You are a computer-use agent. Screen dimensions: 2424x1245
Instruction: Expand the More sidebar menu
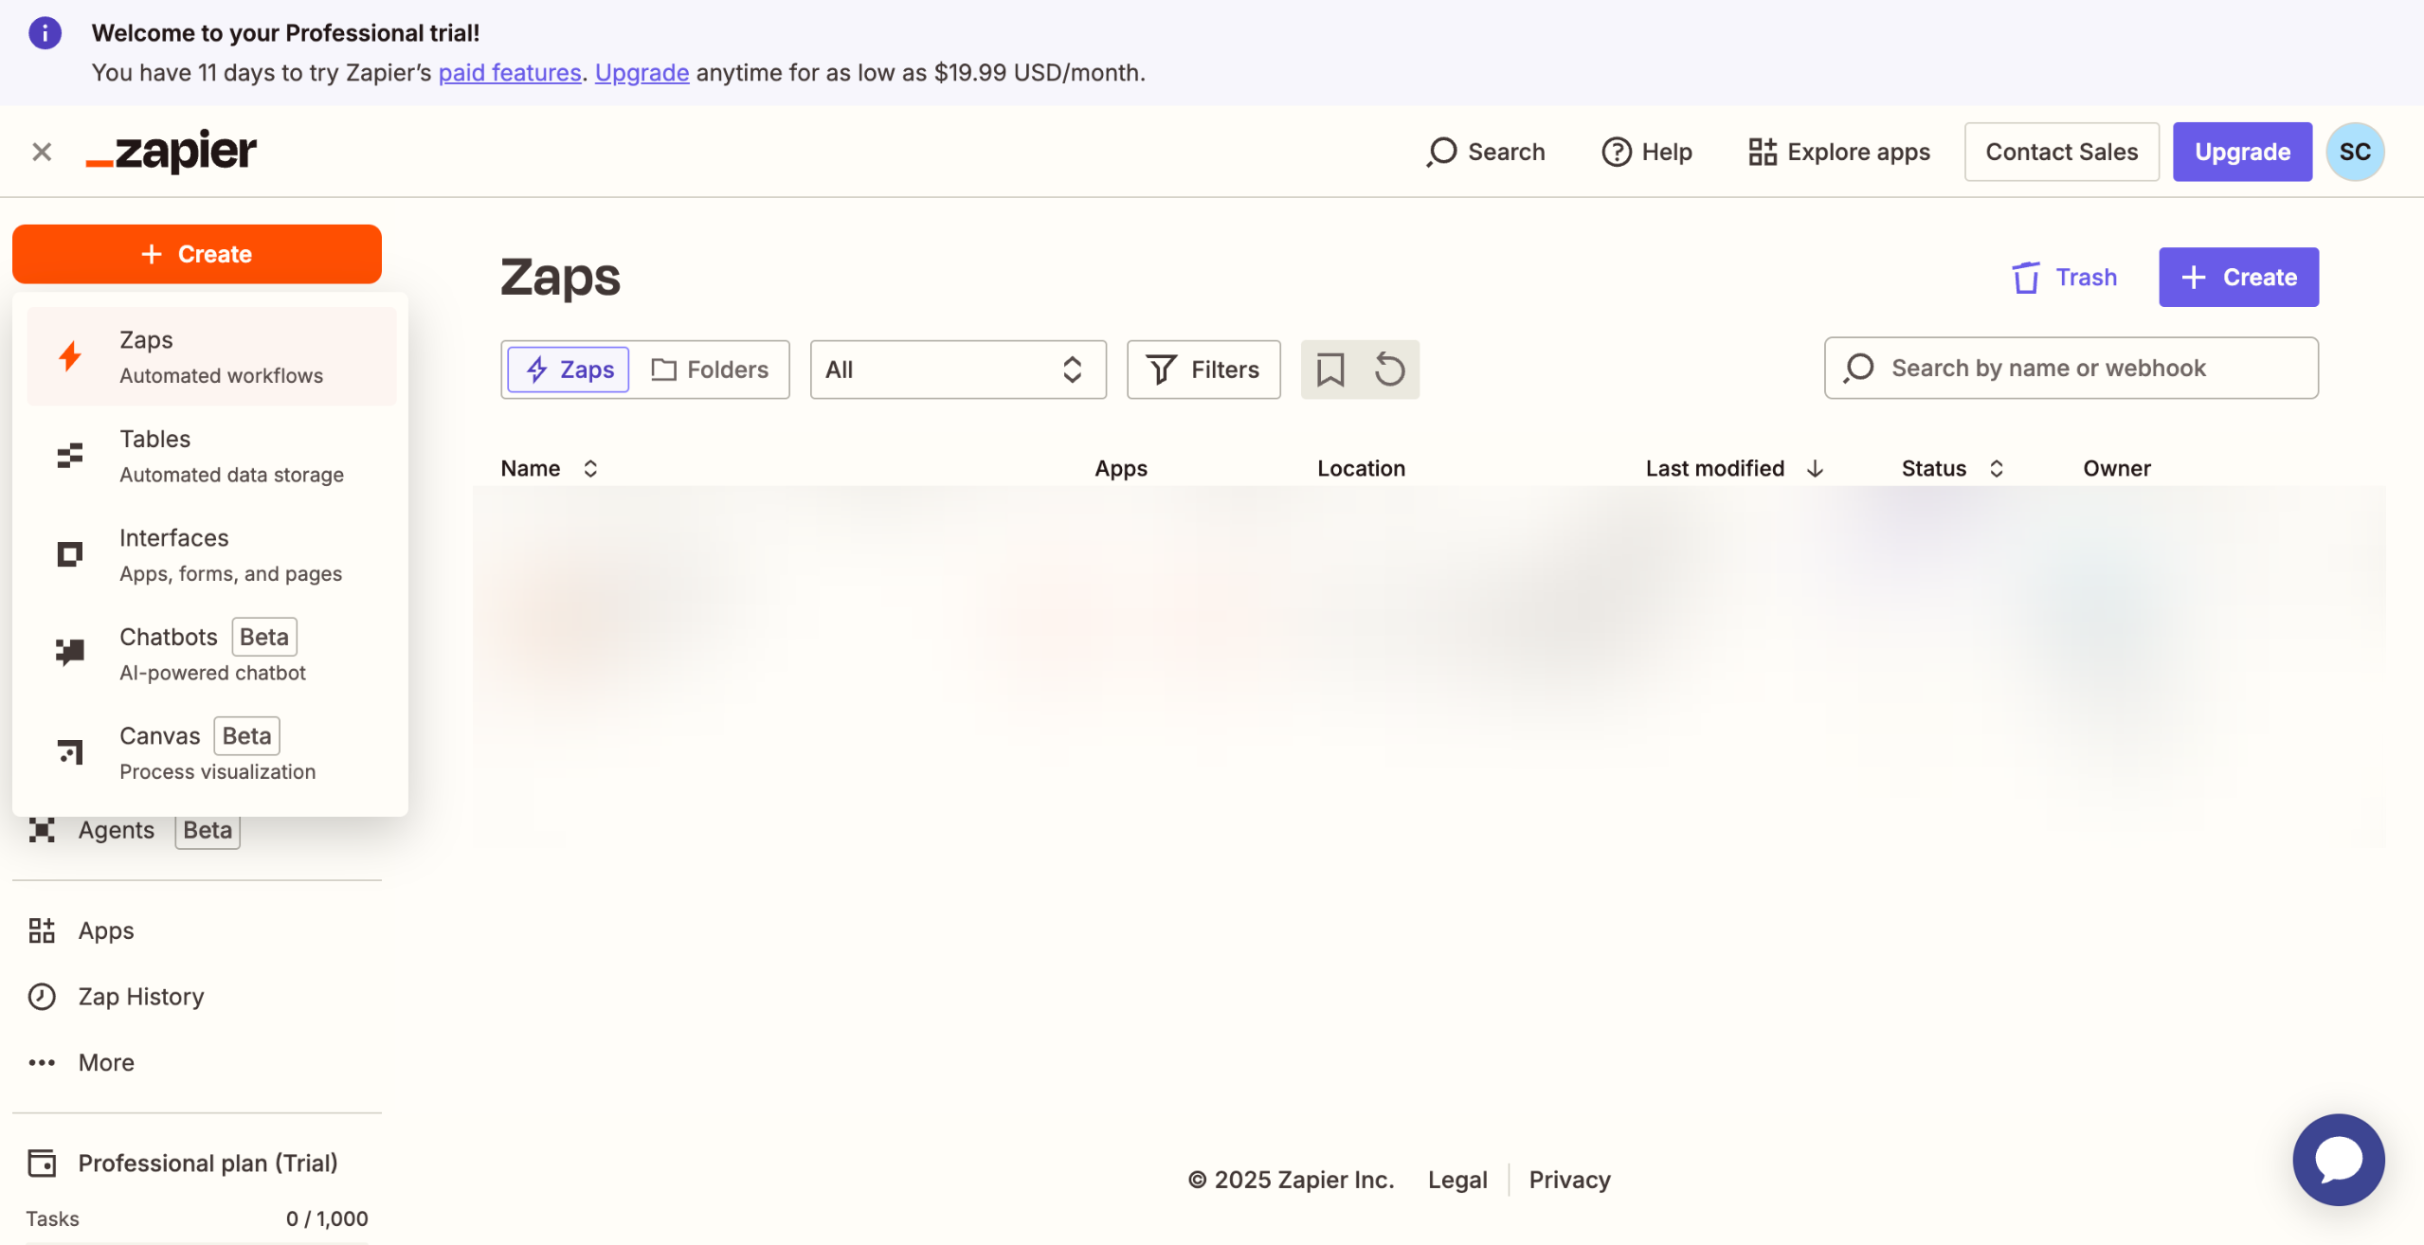point(106,1062)
